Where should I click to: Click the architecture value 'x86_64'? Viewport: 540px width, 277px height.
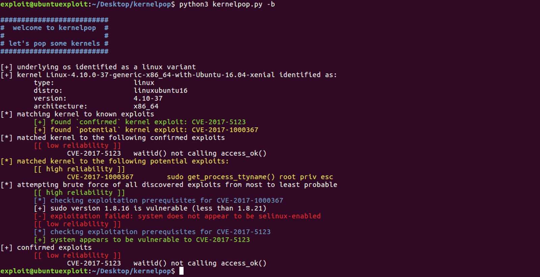pos(146,106)
